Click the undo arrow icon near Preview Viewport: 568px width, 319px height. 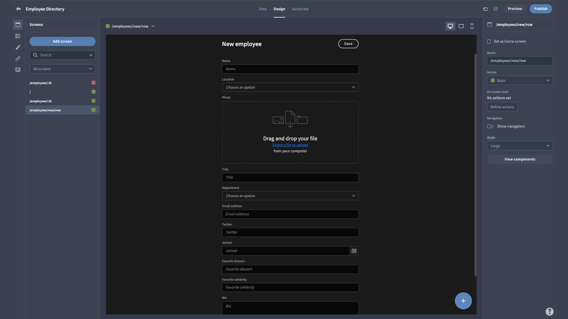(x=485, y=9)
